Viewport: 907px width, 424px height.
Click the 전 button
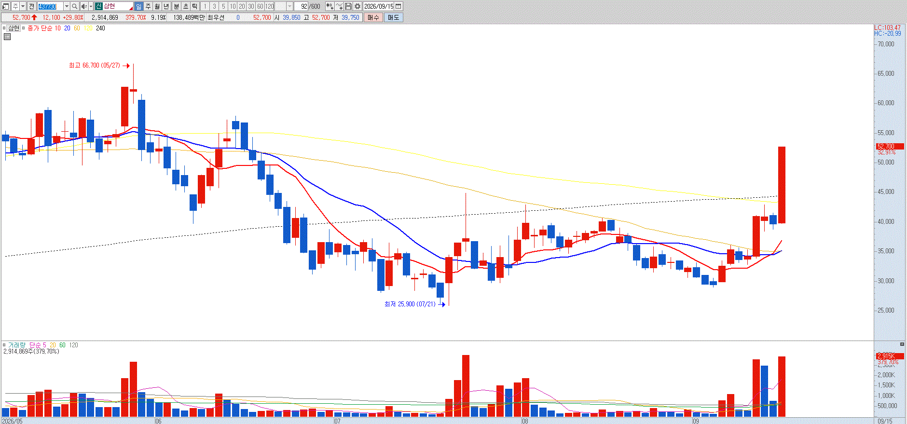[32, 6]
